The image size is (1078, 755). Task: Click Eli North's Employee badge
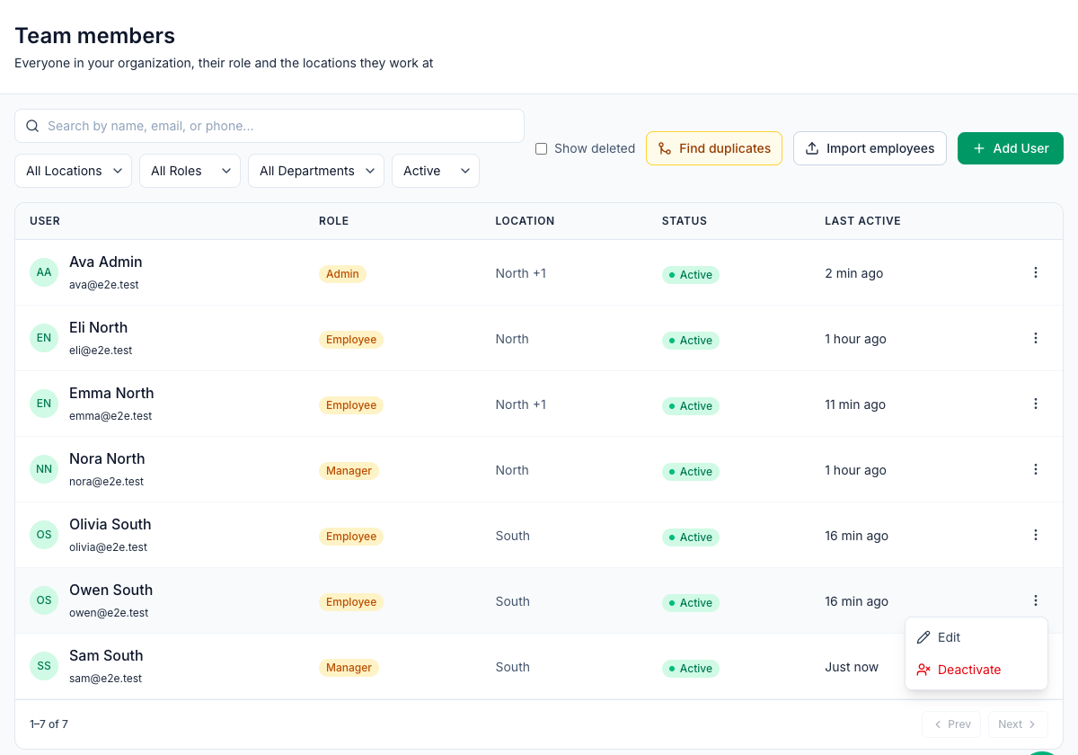click(x=351, y=340)
